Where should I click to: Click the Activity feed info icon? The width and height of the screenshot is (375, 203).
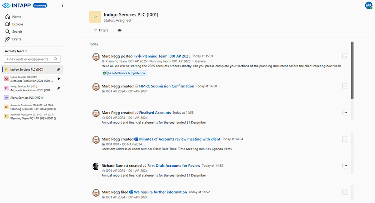(x=26, y=51)
